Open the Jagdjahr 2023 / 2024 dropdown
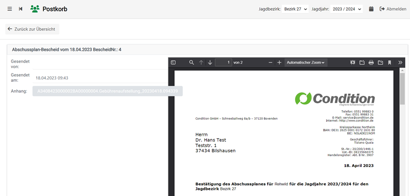The width and height of the screenshot is (410, 196). pyautogui.click(x=346, y=9)
